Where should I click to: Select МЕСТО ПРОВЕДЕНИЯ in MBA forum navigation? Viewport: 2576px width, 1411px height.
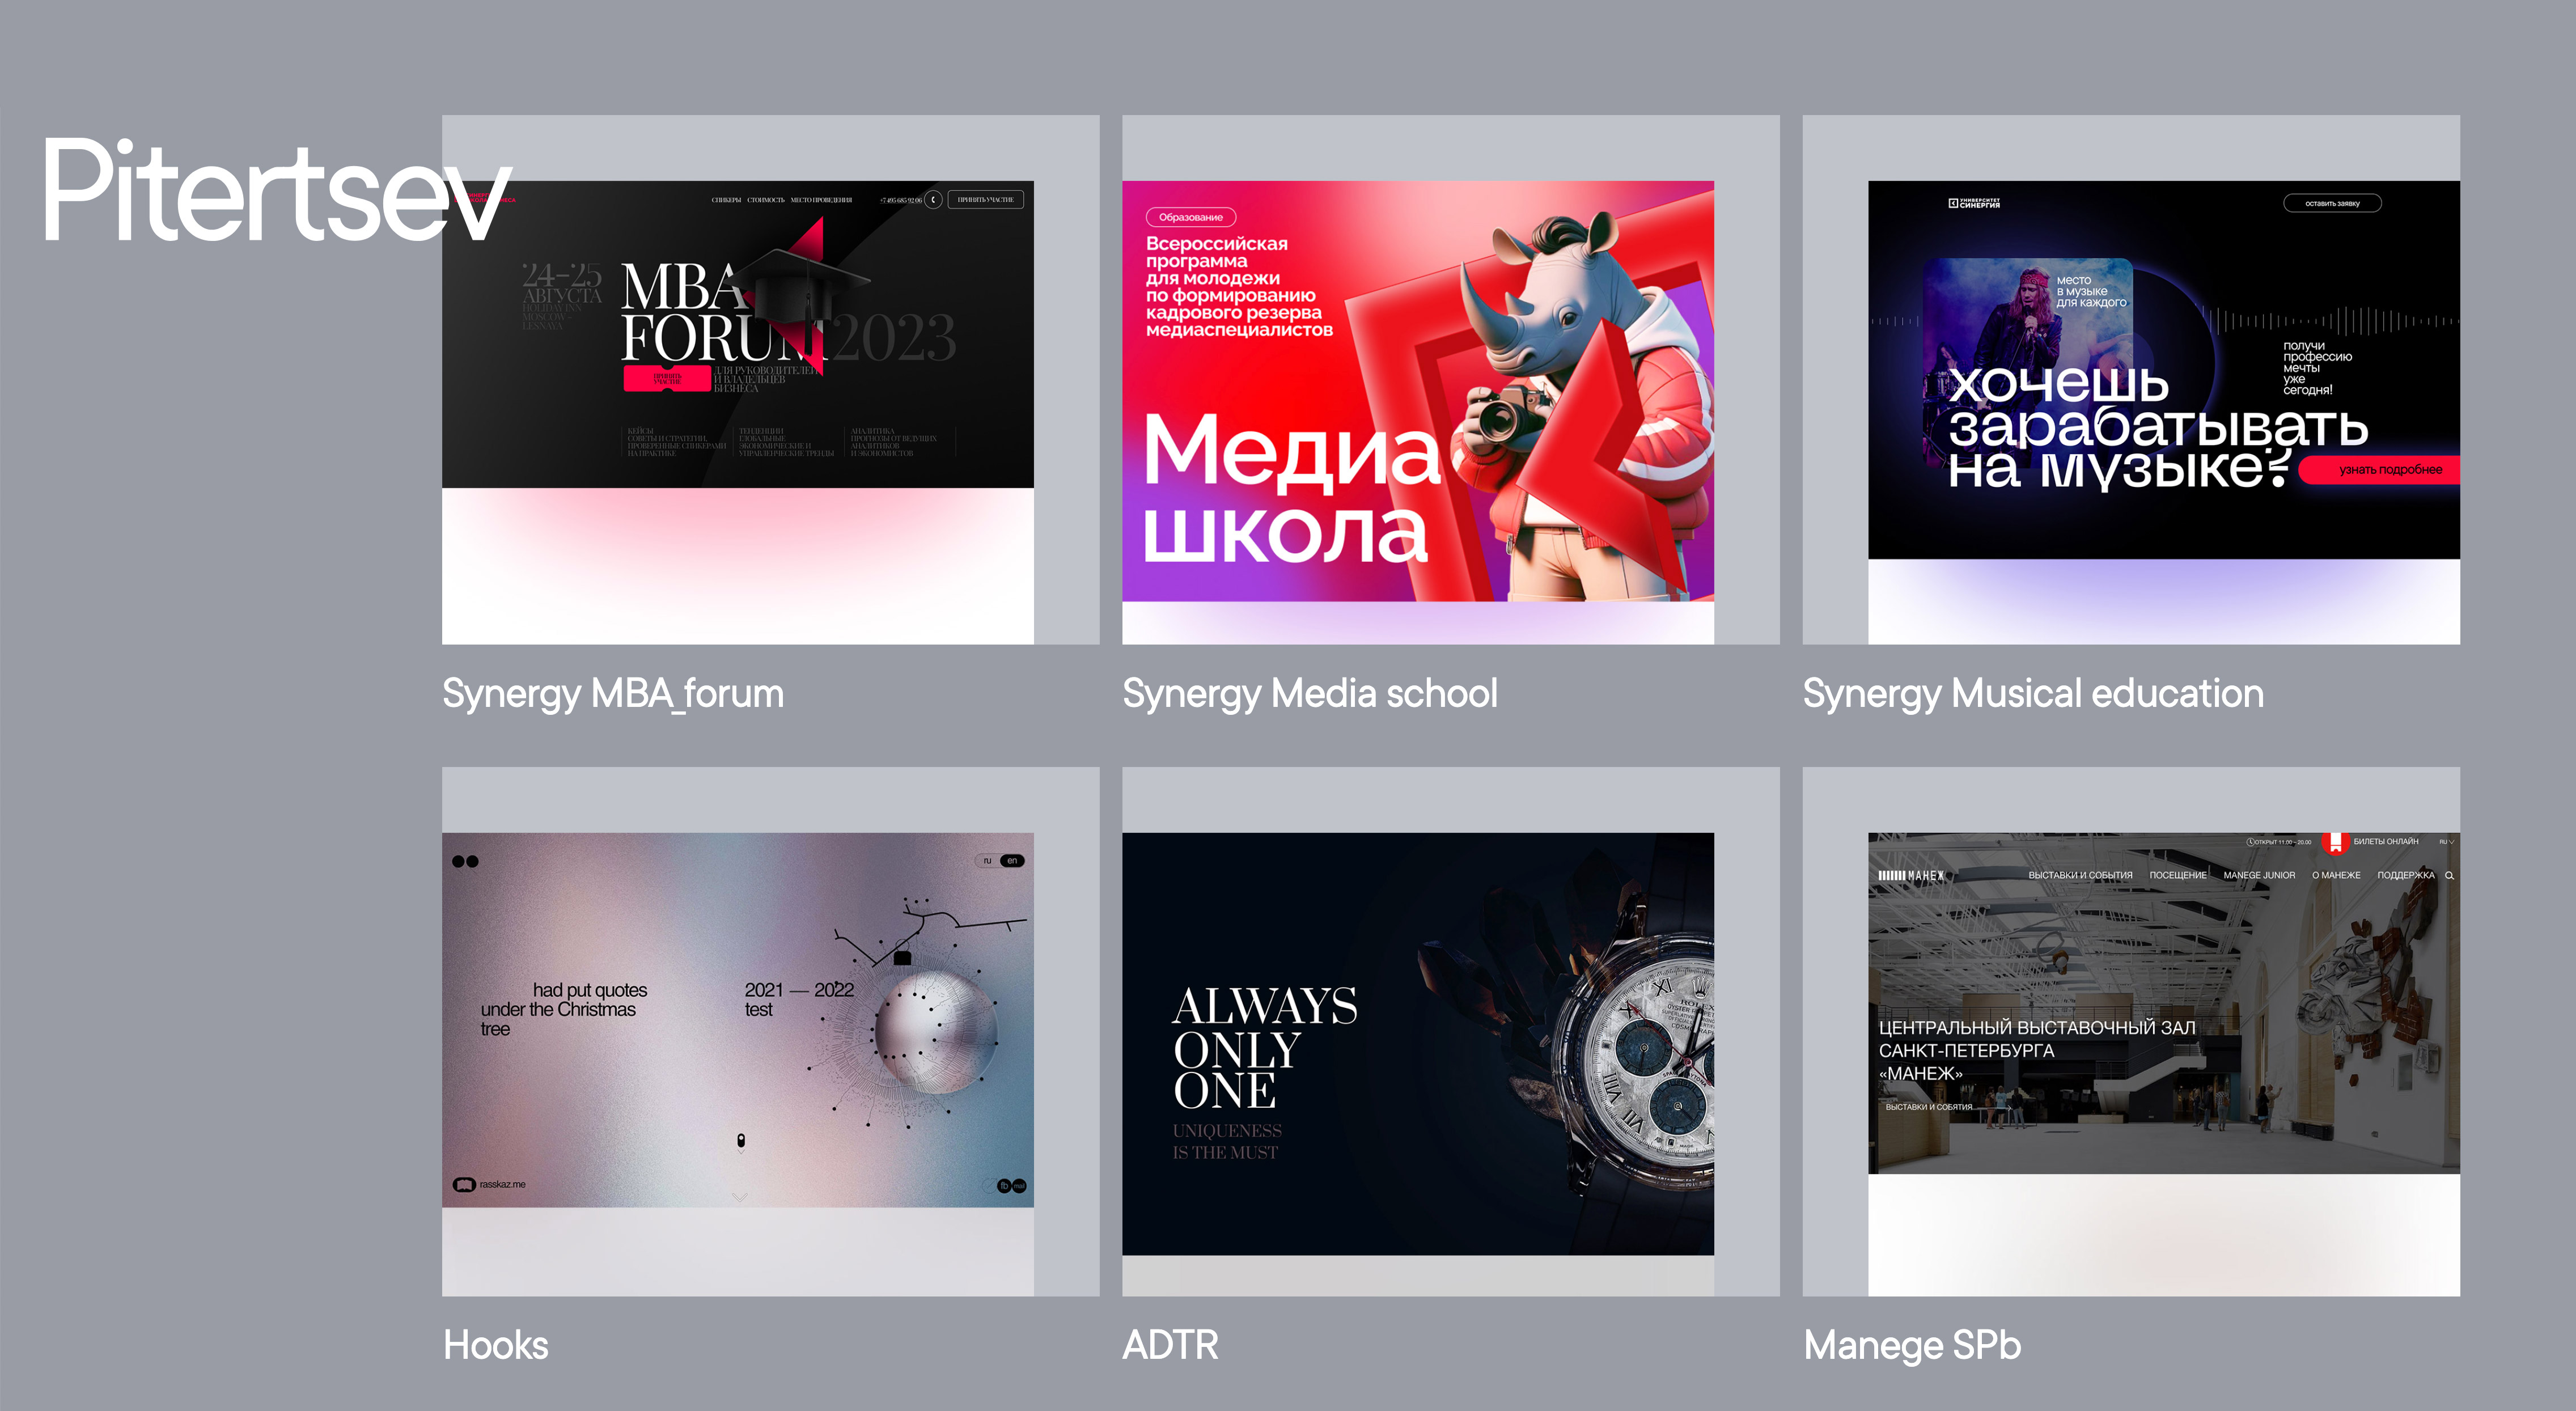821,200
